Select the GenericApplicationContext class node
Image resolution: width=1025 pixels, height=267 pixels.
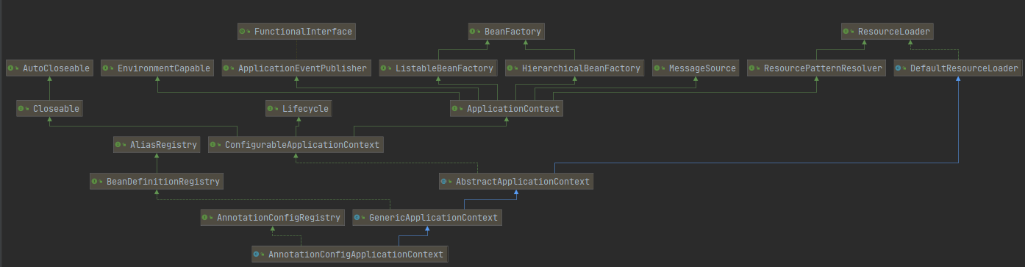click(x=428, y=217)
